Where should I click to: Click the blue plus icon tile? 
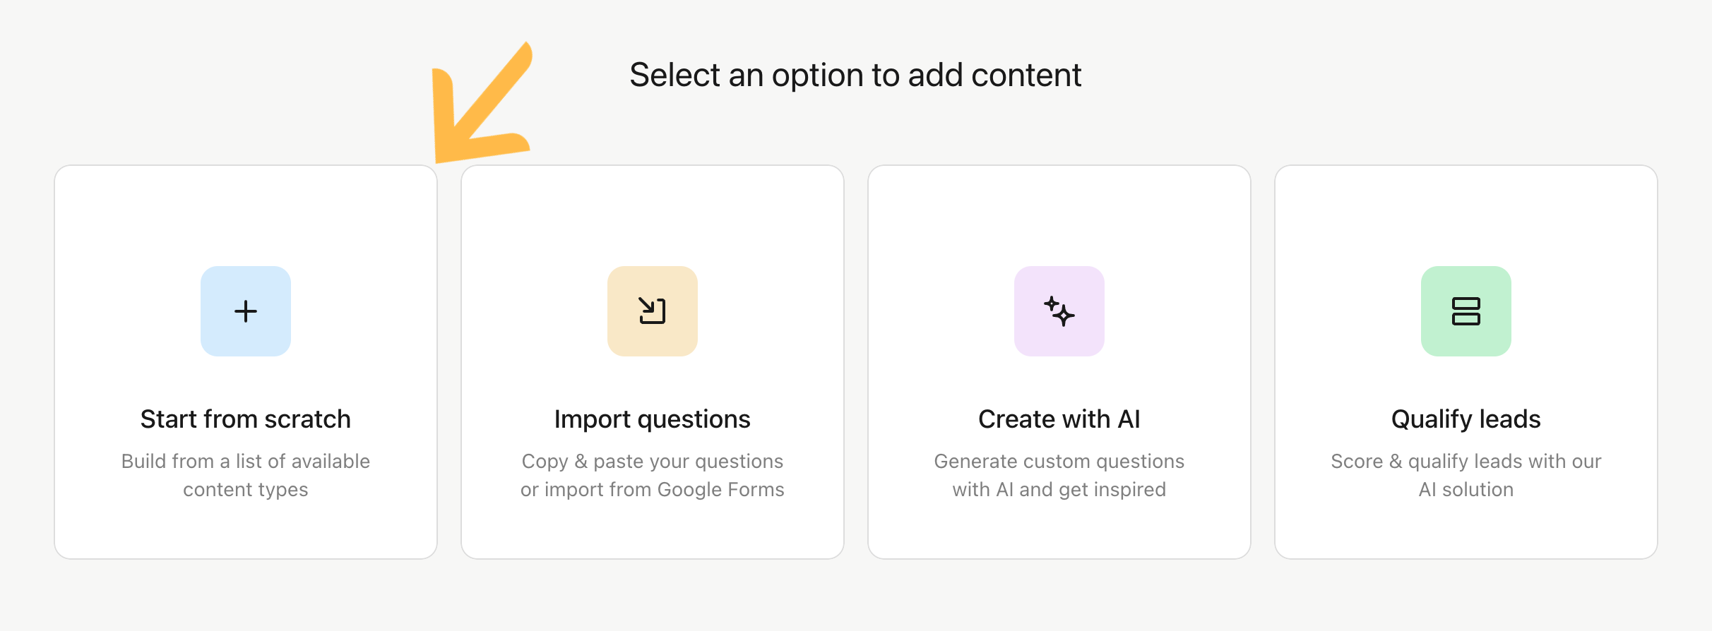coord(246,311)
